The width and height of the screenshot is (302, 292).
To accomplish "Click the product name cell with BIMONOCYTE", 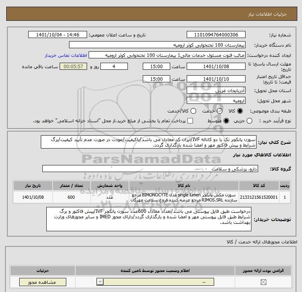I will pos(184,197).
